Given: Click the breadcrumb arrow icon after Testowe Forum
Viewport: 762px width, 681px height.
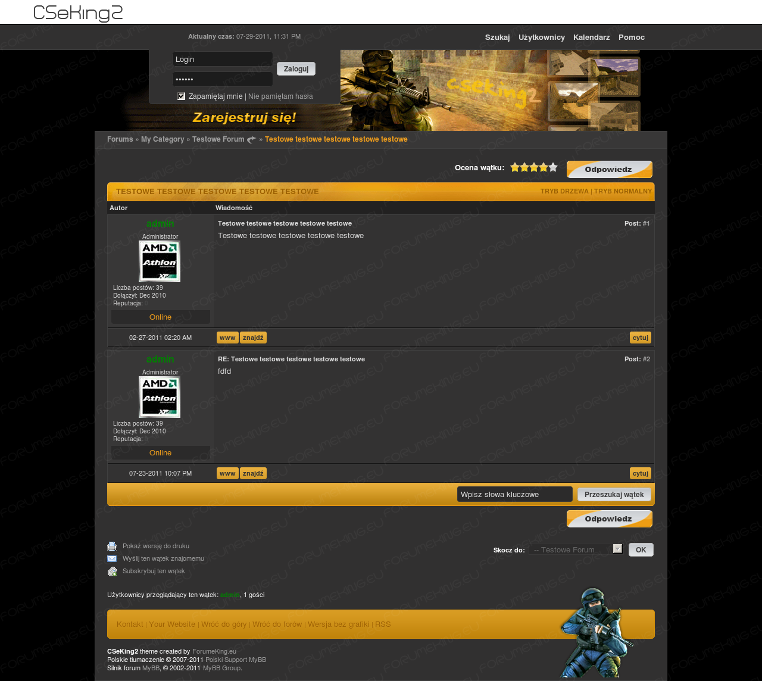Looking at the screenshot, I should 251,140.
